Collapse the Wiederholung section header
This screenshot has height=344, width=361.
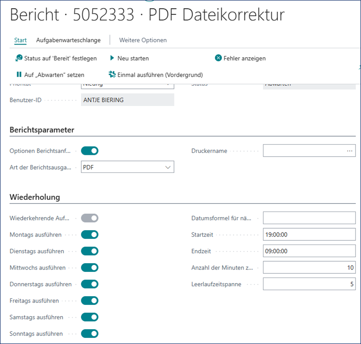pos(35,197)
